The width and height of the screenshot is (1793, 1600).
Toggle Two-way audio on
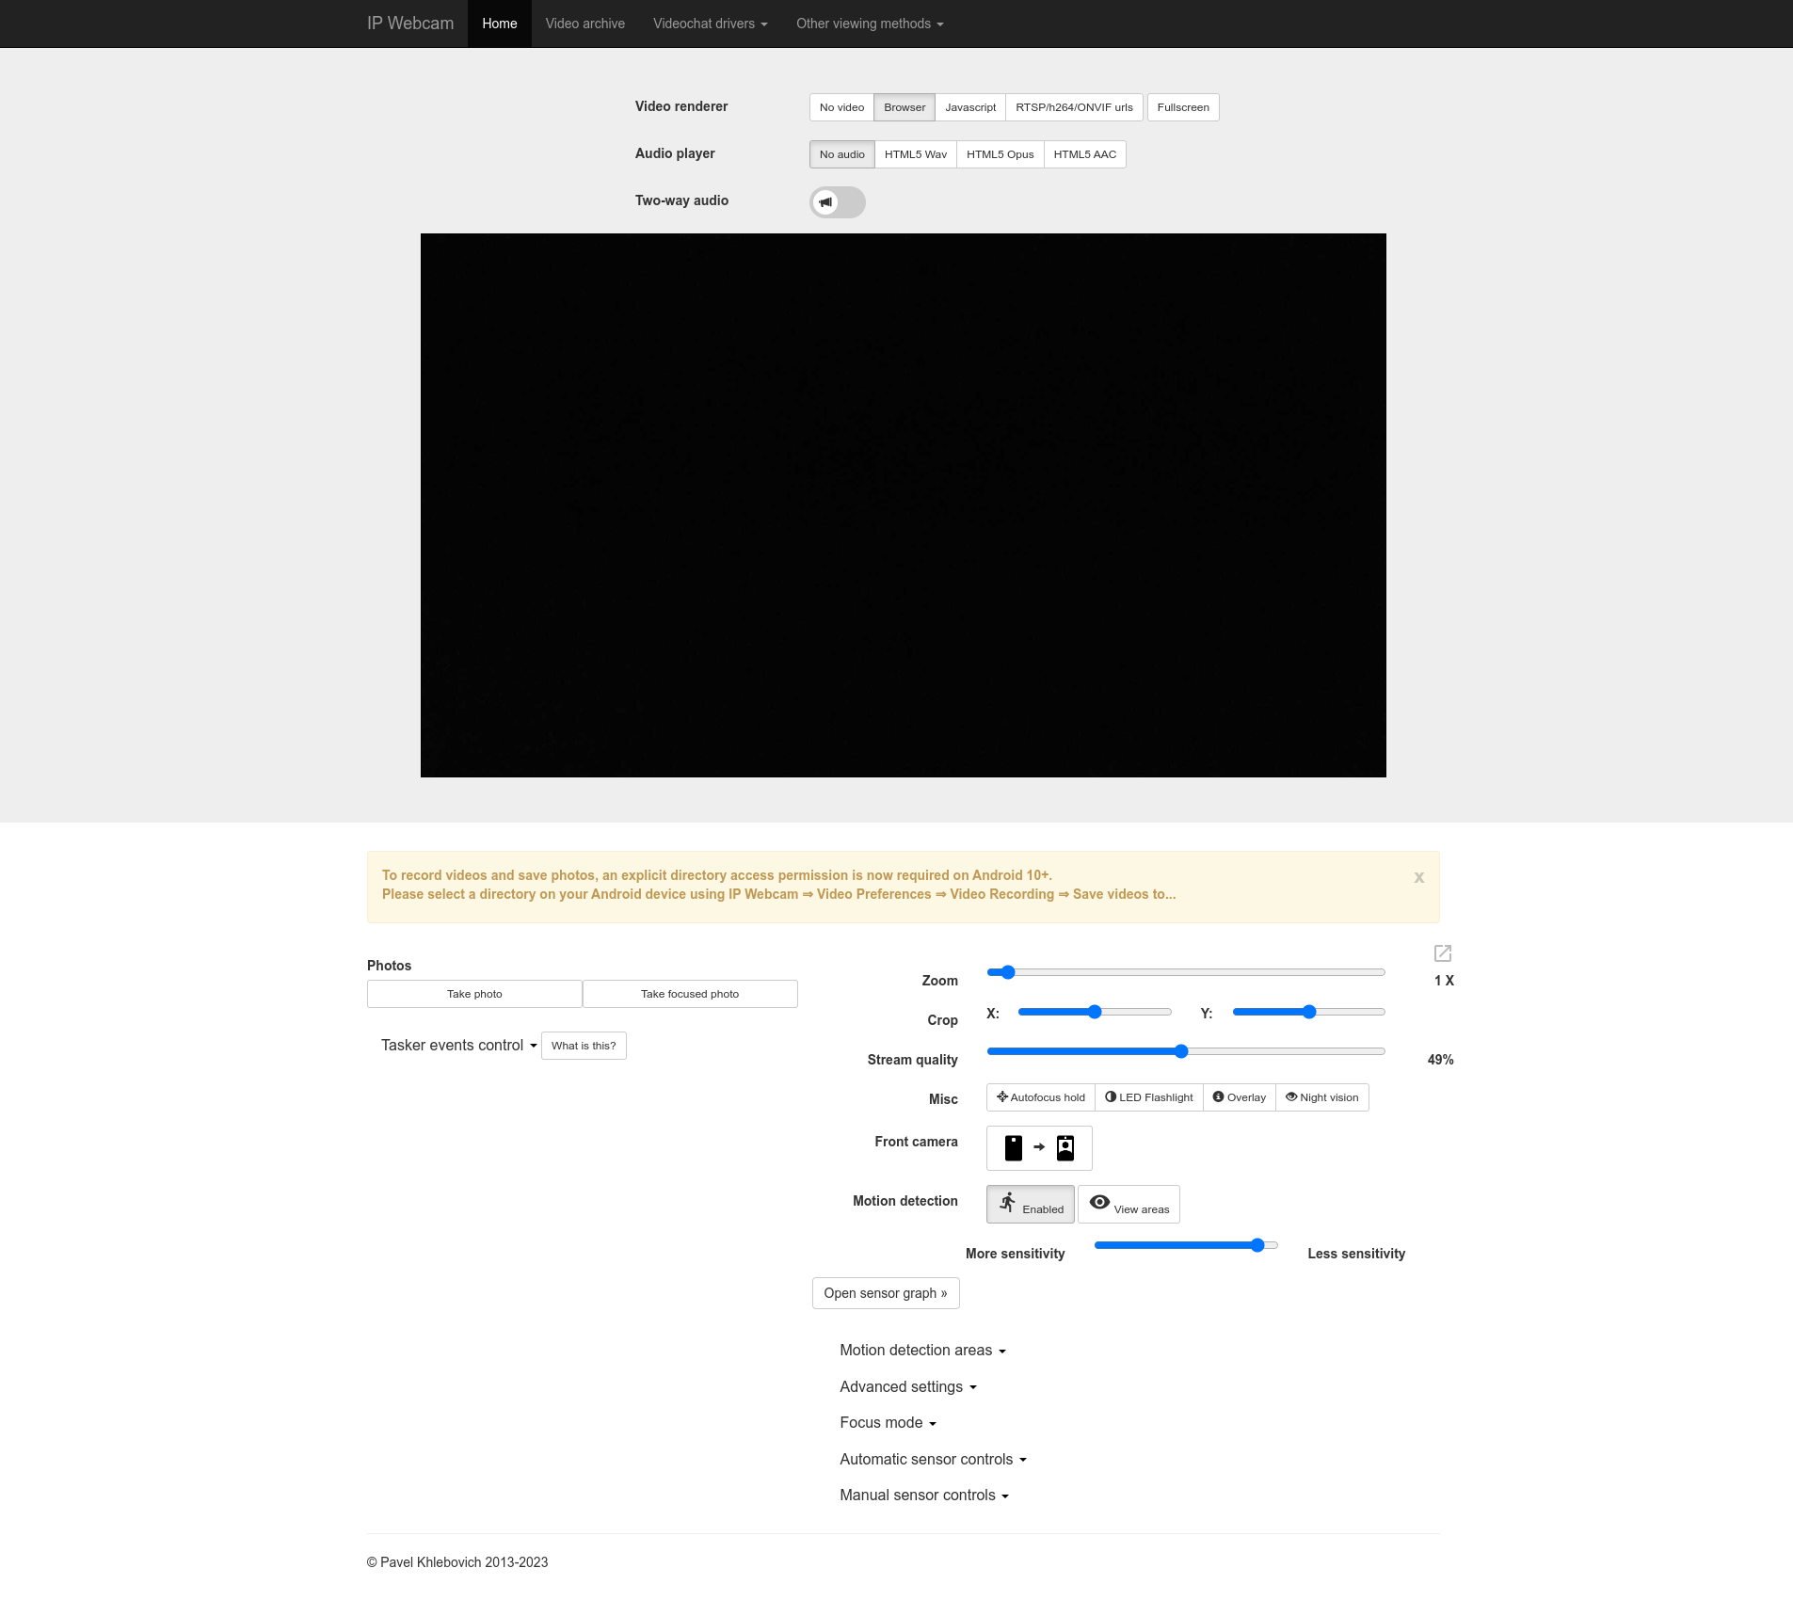coord(837,201)
